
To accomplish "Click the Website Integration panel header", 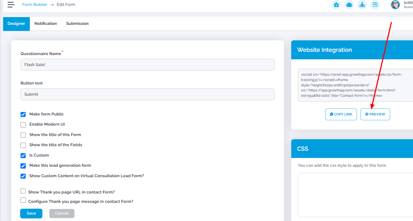I will tap(352, 50).
